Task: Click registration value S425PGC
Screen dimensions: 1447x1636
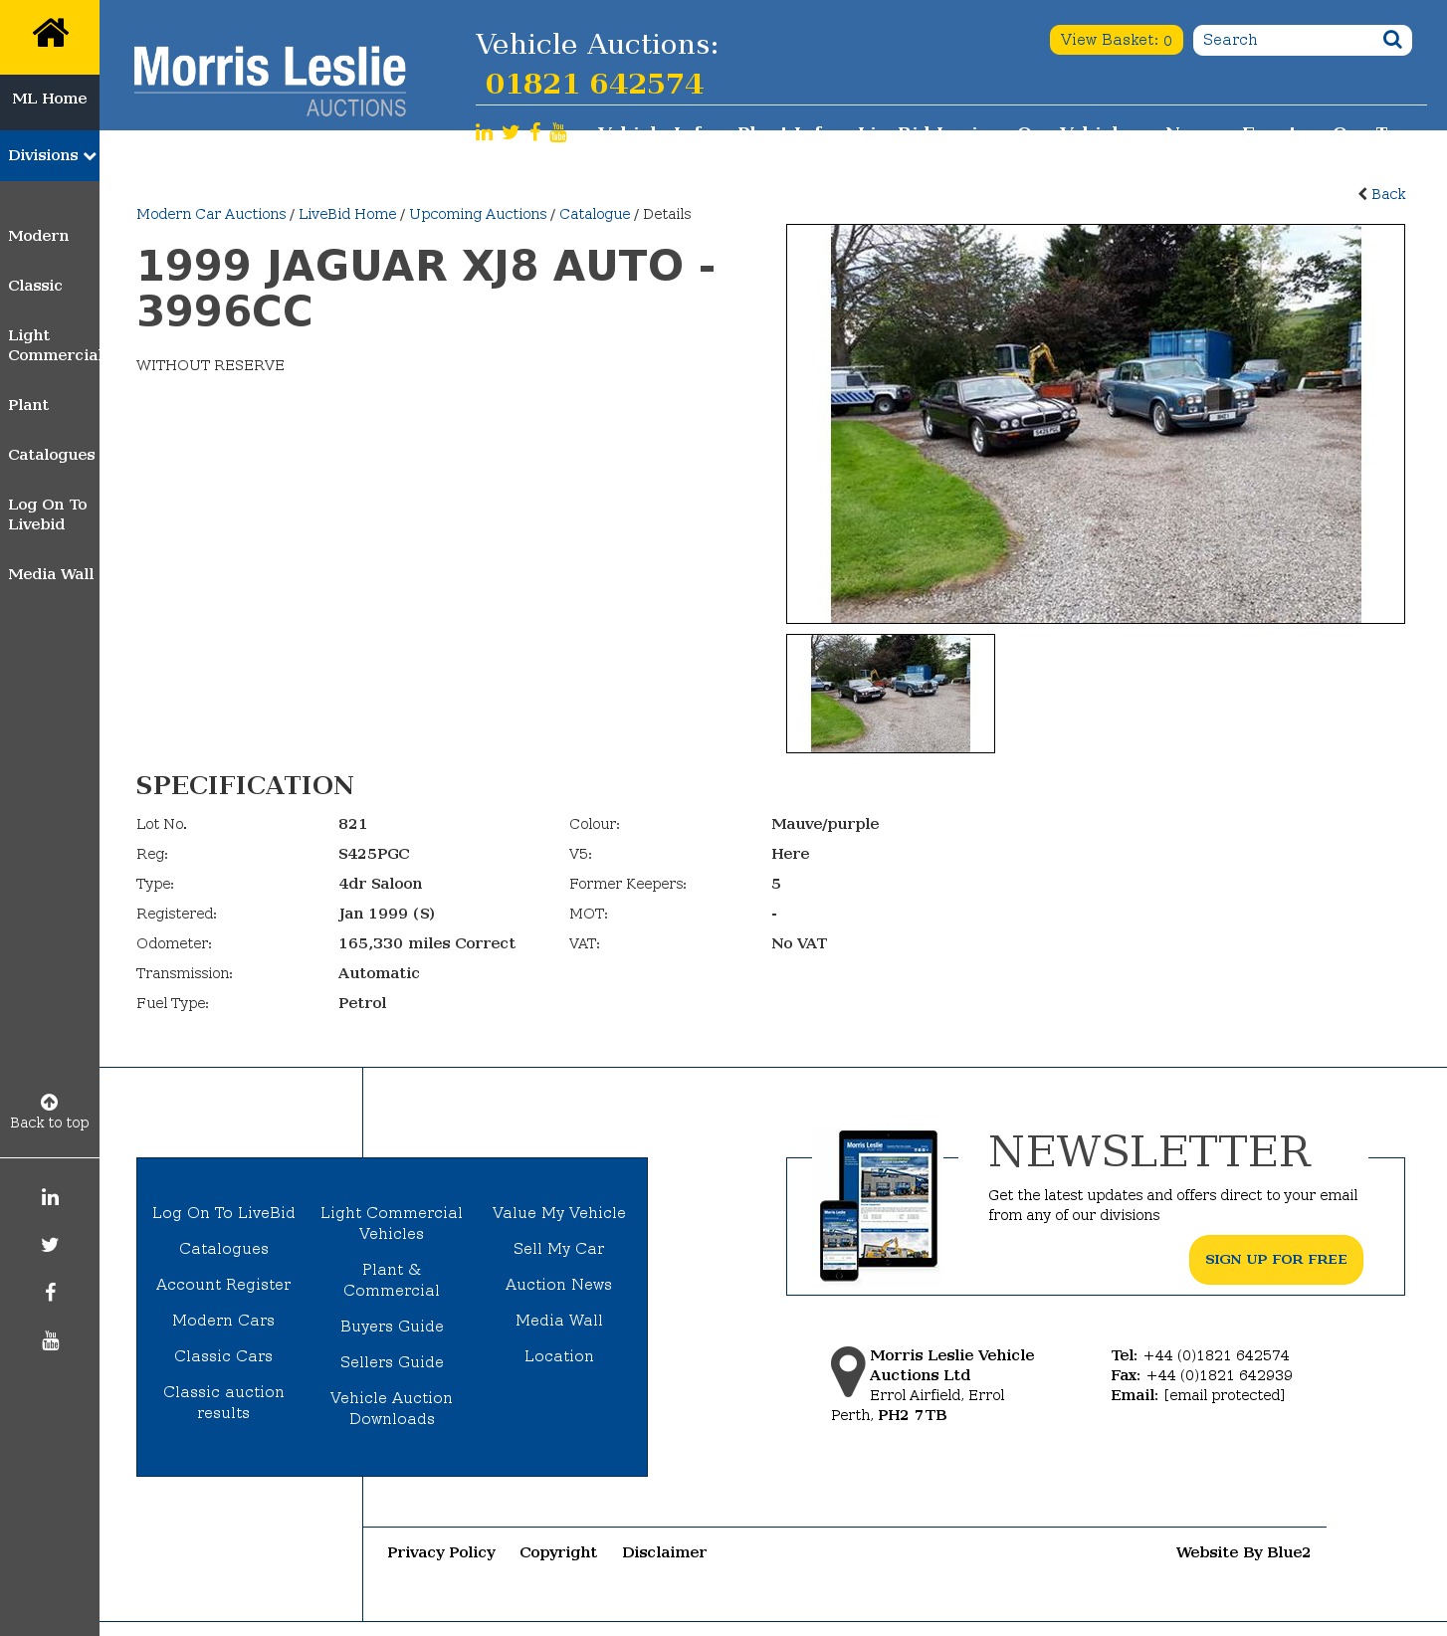Action: (x=374, y=854)
